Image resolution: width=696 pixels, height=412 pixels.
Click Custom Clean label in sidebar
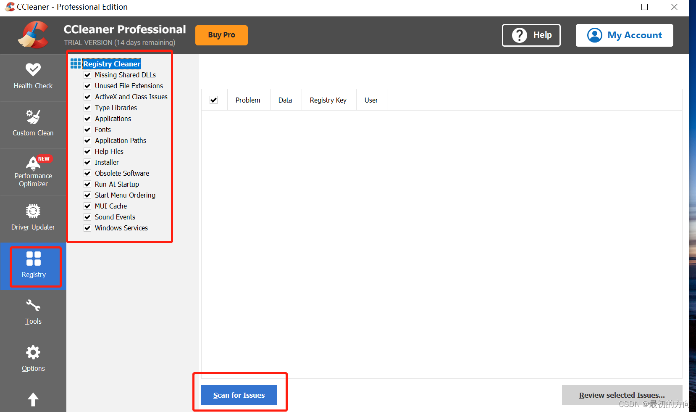click(x=33, y=133)
